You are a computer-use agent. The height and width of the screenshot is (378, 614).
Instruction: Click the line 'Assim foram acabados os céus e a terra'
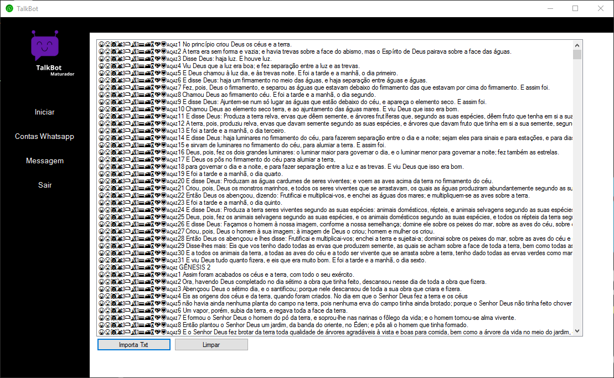[x=226, y=275]
